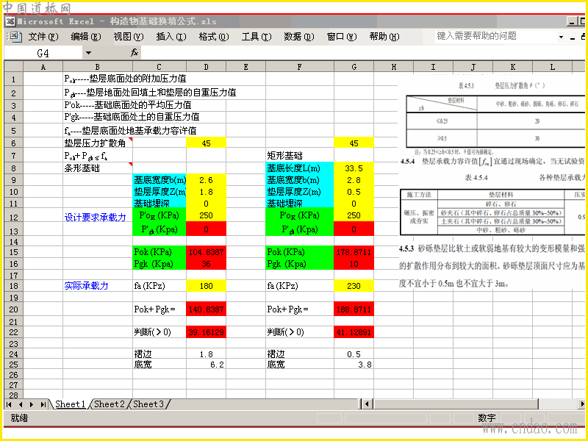Go to first sheet using tab navigation arrow
Image resolution: width=588 pixels, height=441 pixels.
(x=9, y=404)
